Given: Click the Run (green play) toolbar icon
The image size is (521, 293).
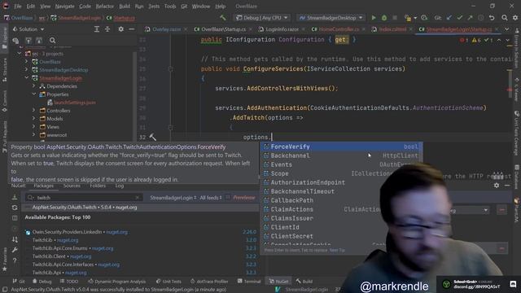Looking at the screenshot, I should pyautogui.click(x=374, y=18).
